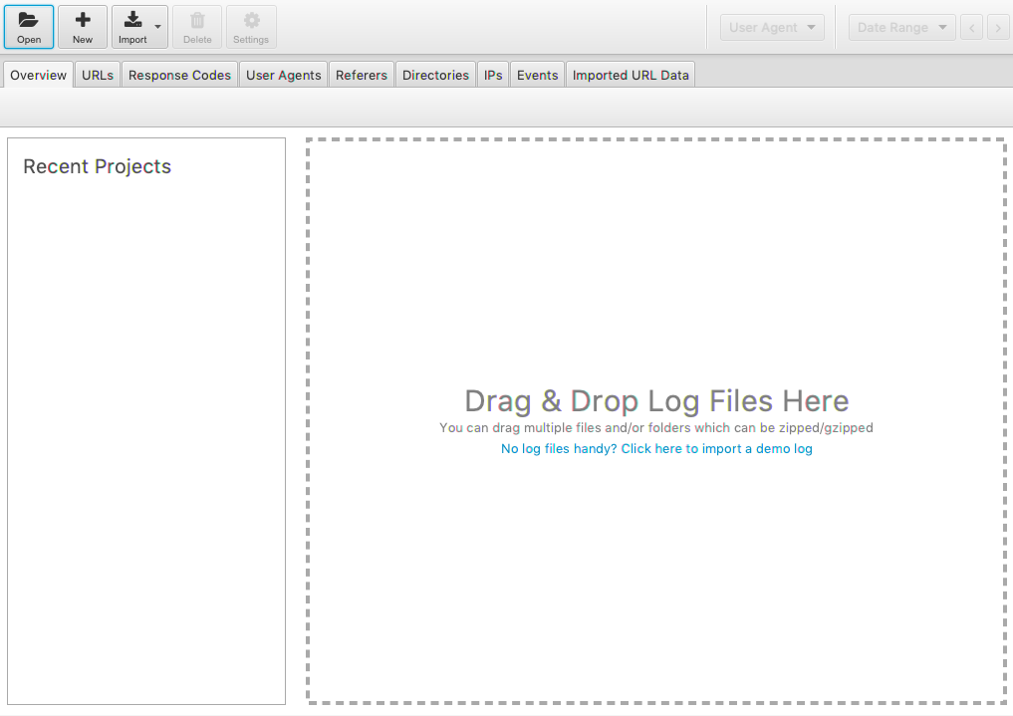Open the Imported URL Data tab
The image size is (1013, 716).
[x=630, y=74]
